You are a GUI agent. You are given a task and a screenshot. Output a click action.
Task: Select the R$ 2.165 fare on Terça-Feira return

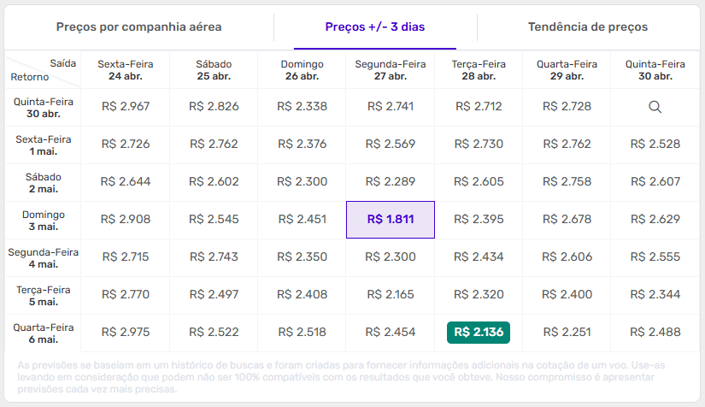pos(391,295)
